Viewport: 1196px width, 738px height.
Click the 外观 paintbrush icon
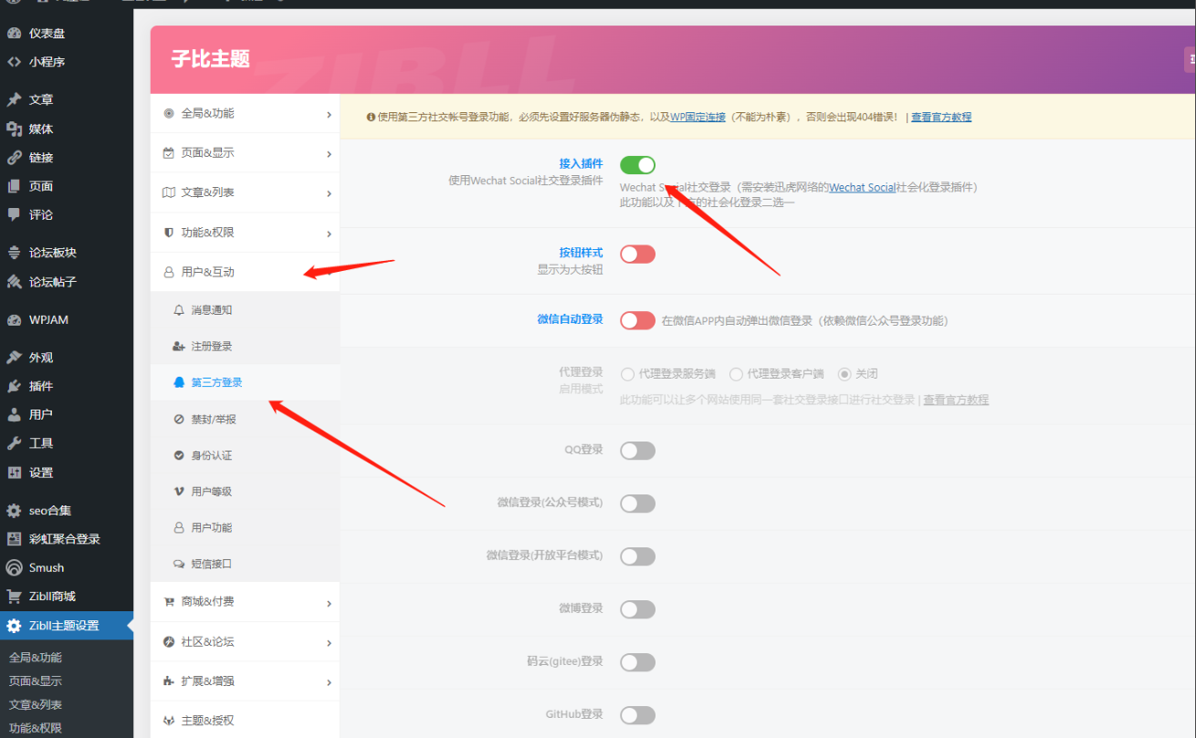14,358
